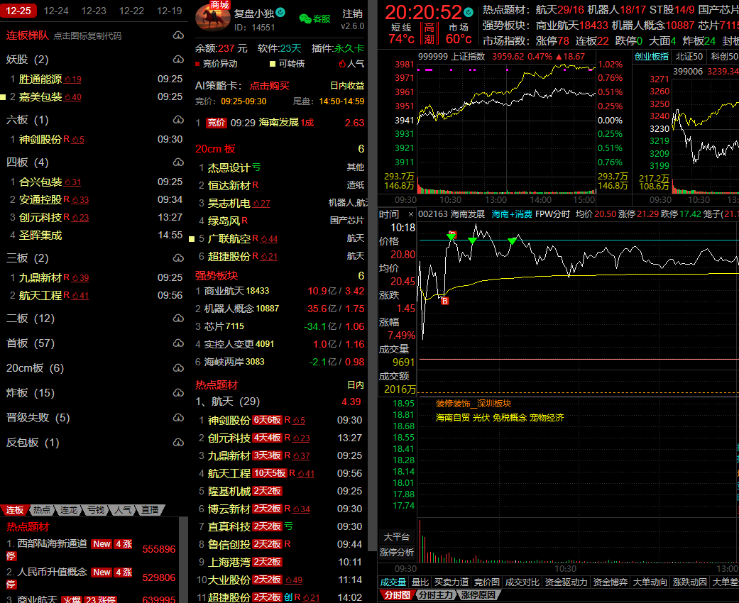Click the 点击购买 AI strategy link
The width and height of the screenshot is (739, 603).
point(269,86)
